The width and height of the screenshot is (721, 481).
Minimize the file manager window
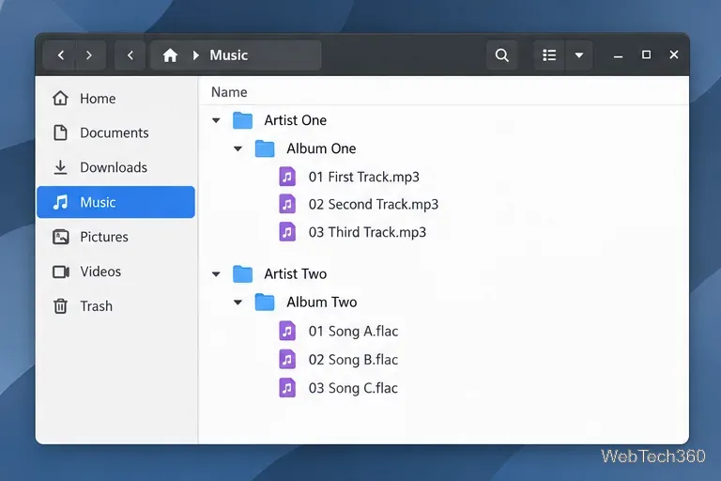(618, 55)
